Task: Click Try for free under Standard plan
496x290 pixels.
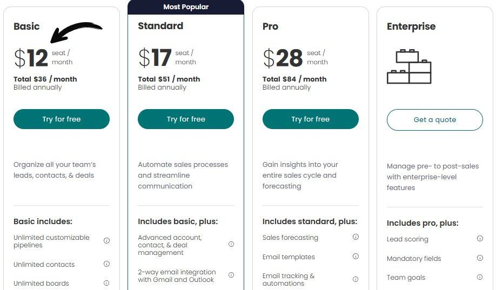Action: [186, 119]
